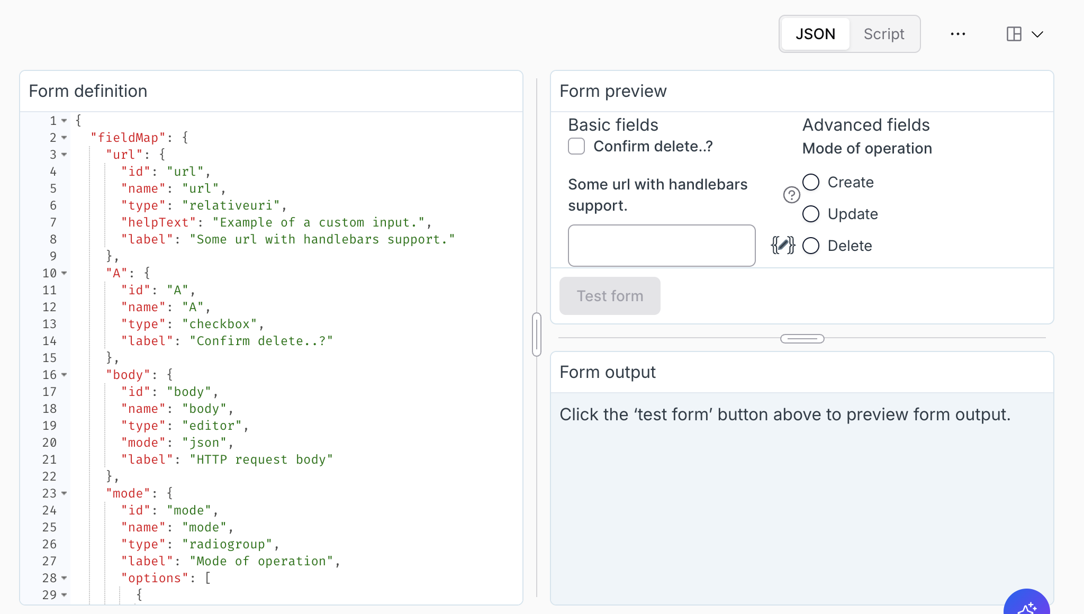Click the Advanced fields heading
The height and width of the screenshot is (614, 1084).
[866, 125]
